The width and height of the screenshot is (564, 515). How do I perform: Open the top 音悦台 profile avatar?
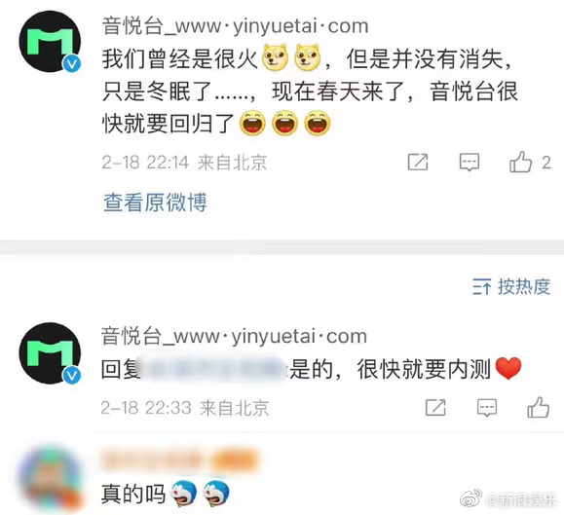50,41
